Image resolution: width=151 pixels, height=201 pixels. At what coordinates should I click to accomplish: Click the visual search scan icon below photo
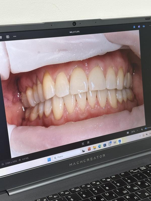(83, 144)
